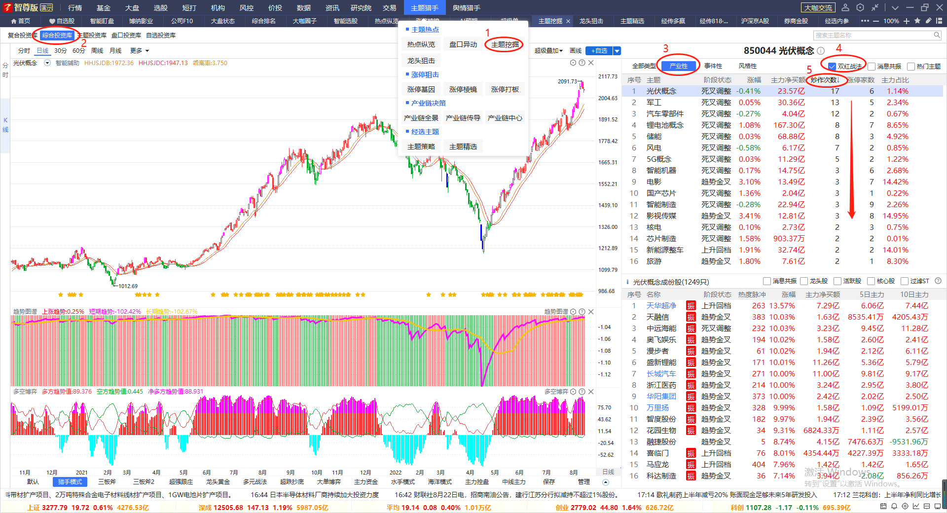The width and height of the screenshot is (947, 513).
Task: Click the search magnifier in 搜索主题名称 box
Action: (x=937, y=35)
